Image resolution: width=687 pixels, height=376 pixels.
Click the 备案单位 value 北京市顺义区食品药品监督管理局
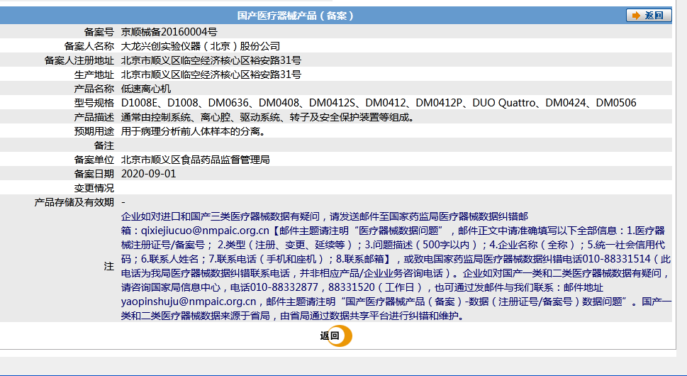(x=196, y=160)
